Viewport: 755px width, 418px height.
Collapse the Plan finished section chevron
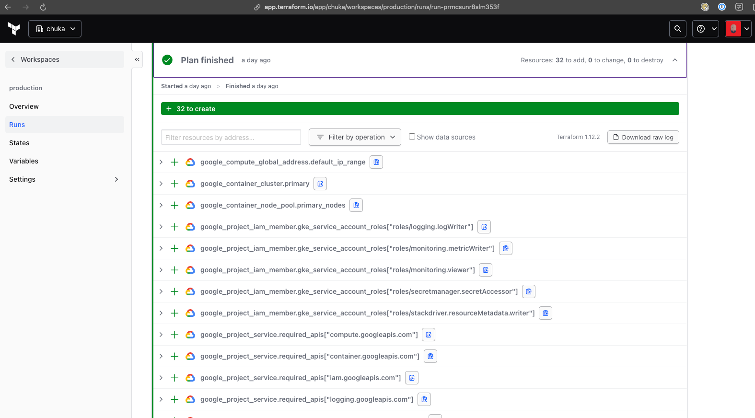pos(675,60)
